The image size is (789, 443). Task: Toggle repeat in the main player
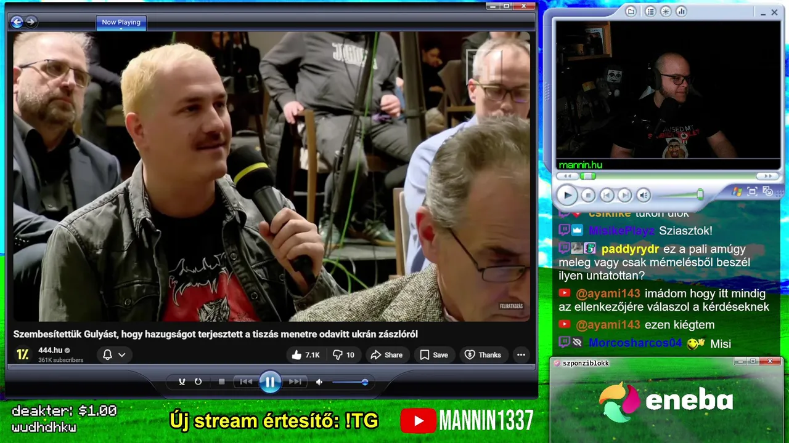click(x=198, y=381)
